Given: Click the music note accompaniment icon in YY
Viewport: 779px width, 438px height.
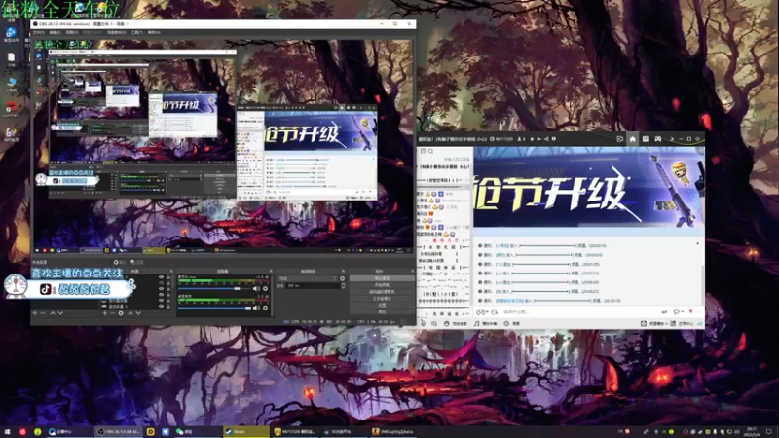Looking at the screenshot, I should (476, 323).
